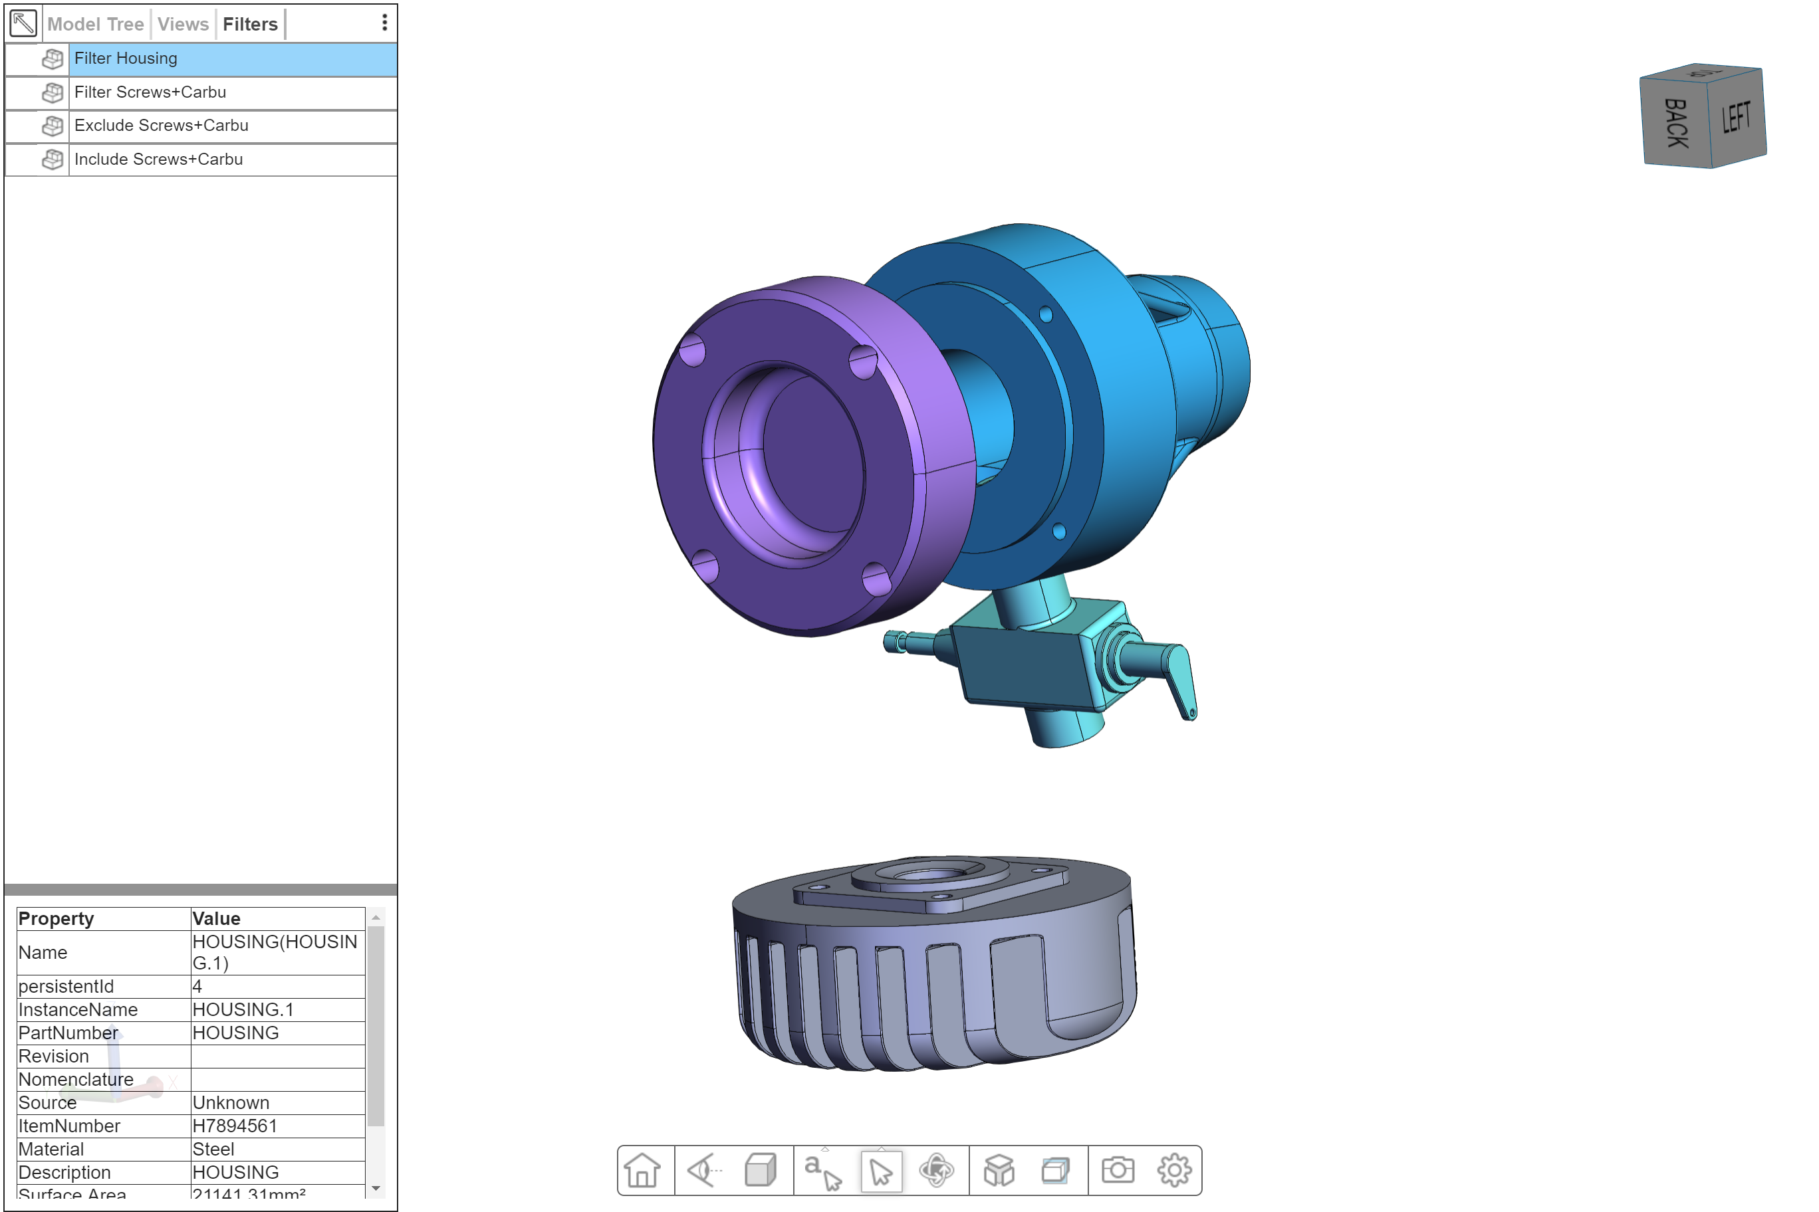Viewport: 1819px width, 1212px height.
Task: Select the orbit rotate tool
Action: 937,1170
